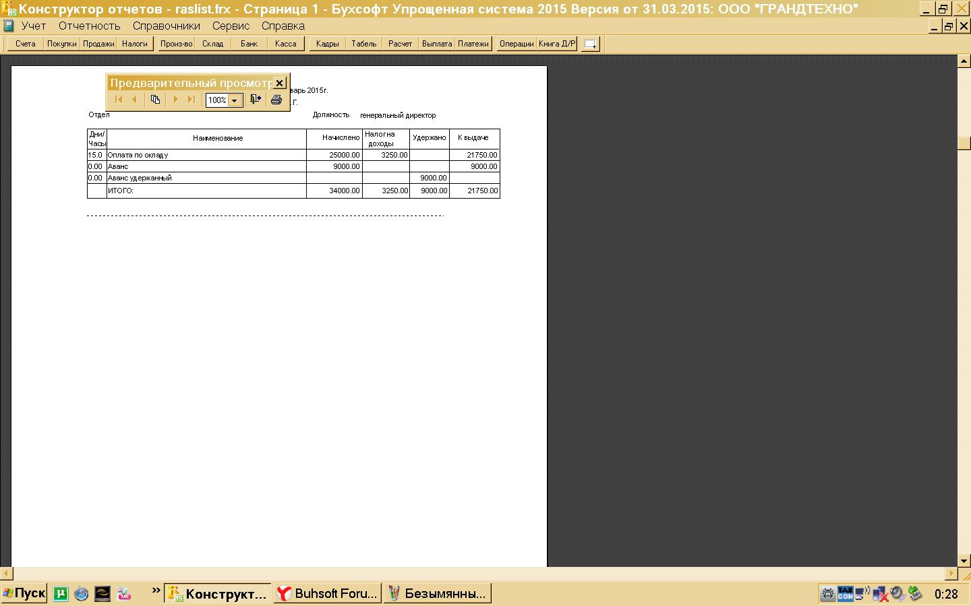Click the vertical scrollbar down arrow
The image size is (971, 606).
click(964, 560)
